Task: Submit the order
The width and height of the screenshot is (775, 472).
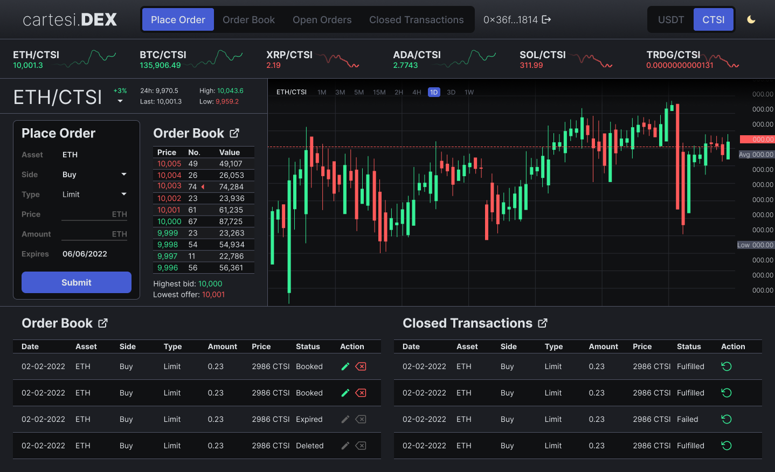Action: [77, 282]
